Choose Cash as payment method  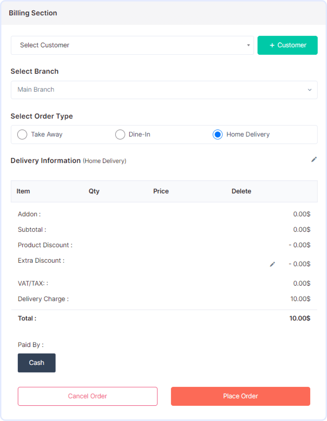click(x=37, y=363)
